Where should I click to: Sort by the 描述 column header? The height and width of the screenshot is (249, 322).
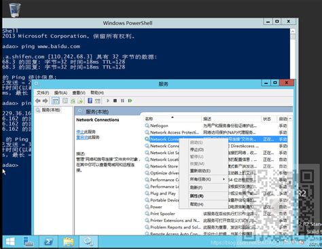coord(231,119)
